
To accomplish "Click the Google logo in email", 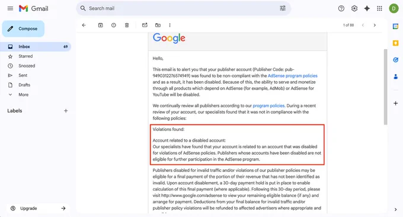I will (x=169, y=39).
